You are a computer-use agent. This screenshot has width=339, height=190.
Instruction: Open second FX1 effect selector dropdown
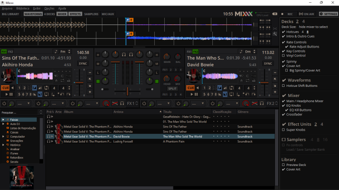58,104
